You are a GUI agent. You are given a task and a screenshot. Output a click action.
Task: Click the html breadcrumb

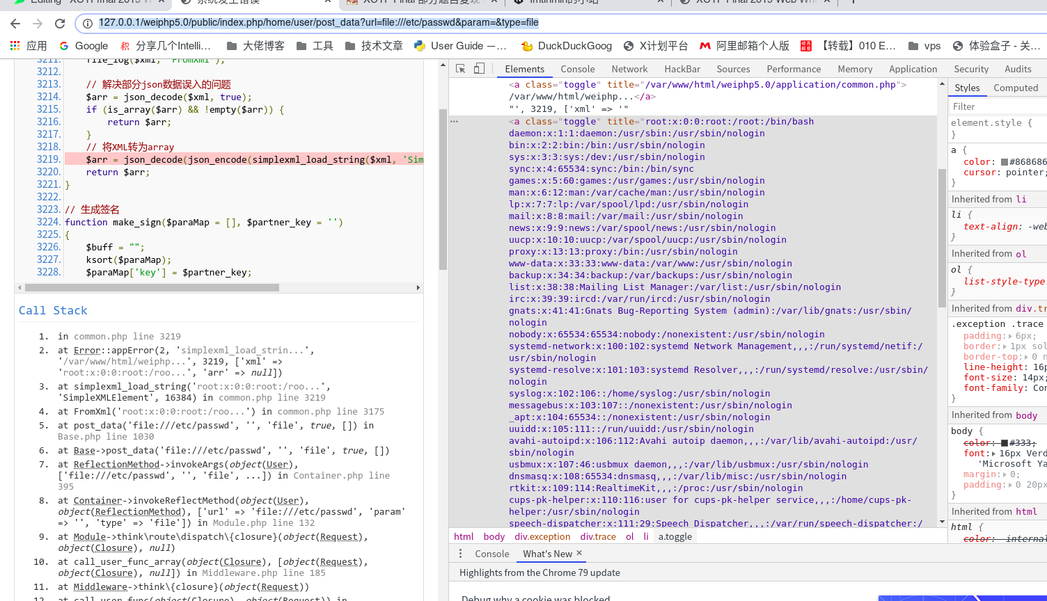tap(464, 536)
